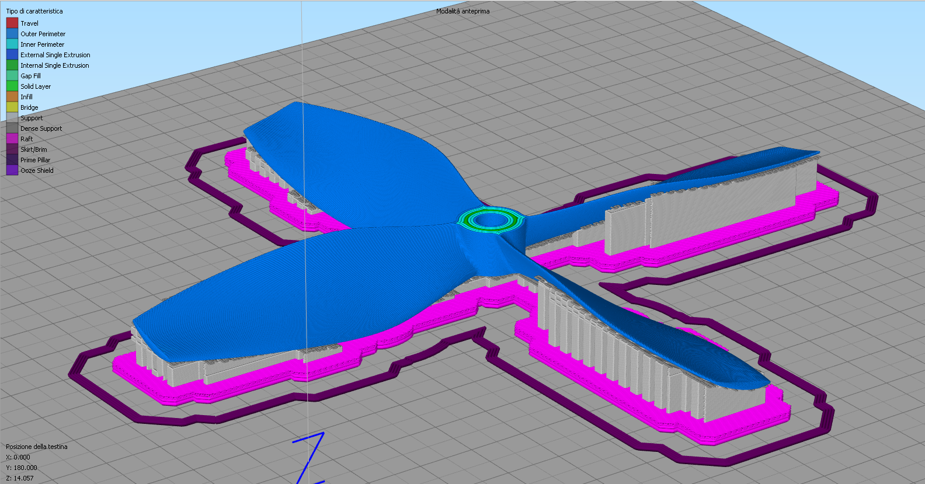
Task: Select the 'Internal Single Extrusion' label
Action: pos(55,65)
